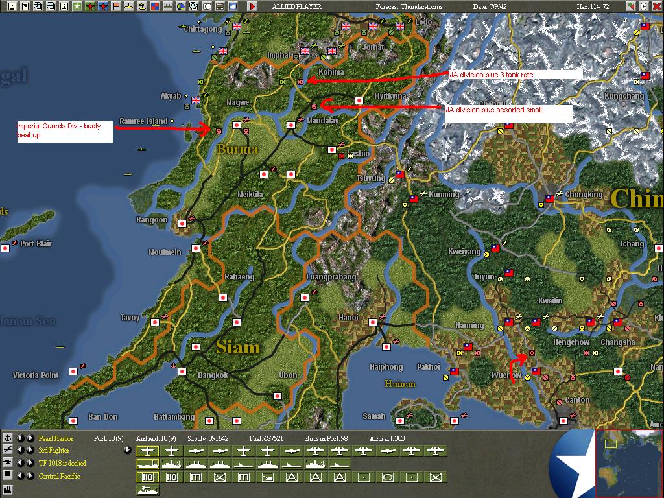Click the ships on green toolbar icon

(168, 6)
